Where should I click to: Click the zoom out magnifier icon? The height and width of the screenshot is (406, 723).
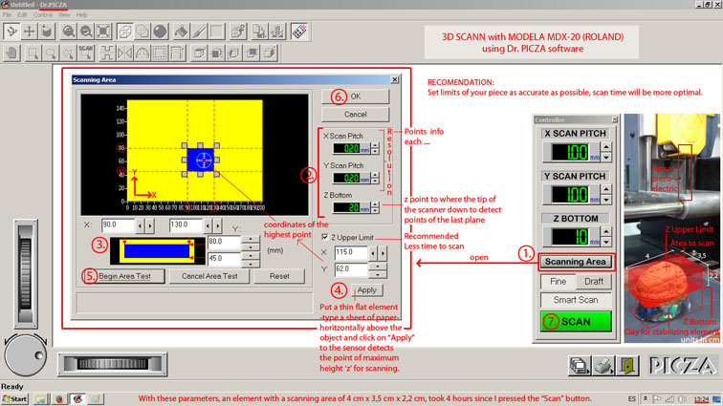86,32
